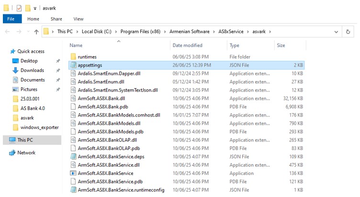This screenshot has width=360, height=197.
Task: Expand the Quick Access Toolbar customize dropdown
Action: click(35, 8)
